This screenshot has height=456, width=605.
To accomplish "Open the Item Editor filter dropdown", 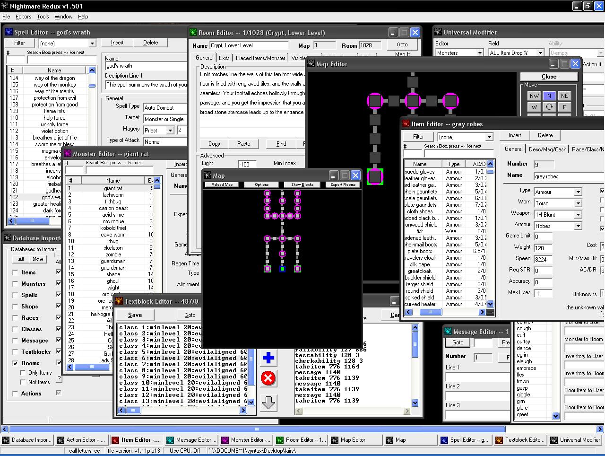I will click(x=489, y=137).
